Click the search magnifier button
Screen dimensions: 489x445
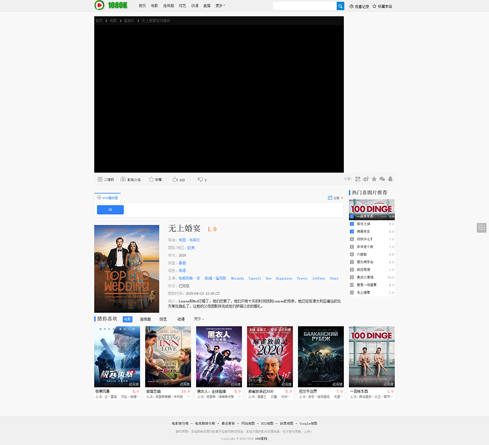[x=340, y=6]
